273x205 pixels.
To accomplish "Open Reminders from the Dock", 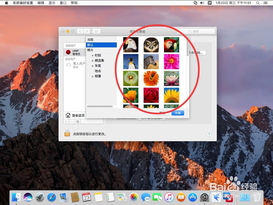I will [x=110, y=197].
